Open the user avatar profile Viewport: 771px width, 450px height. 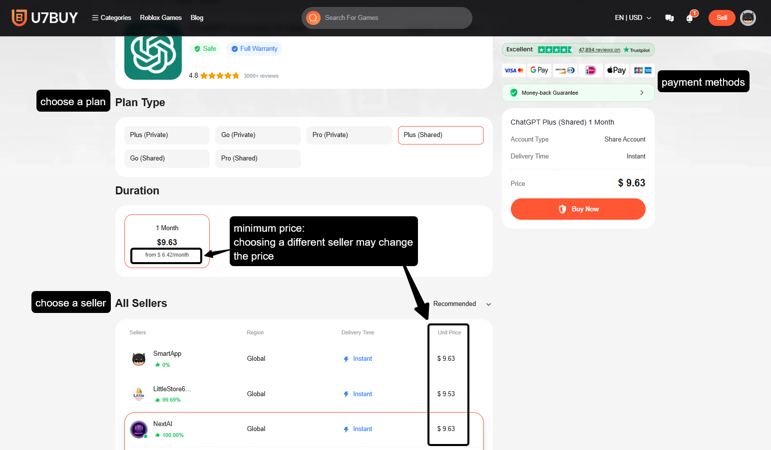[748, 18]
